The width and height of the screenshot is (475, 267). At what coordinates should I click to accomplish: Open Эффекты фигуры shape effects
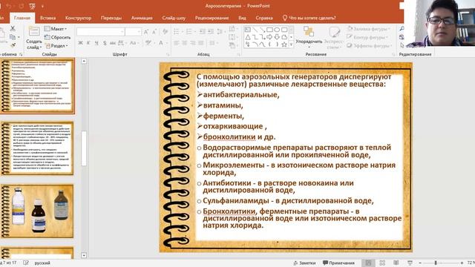click(x=370, y=46)
